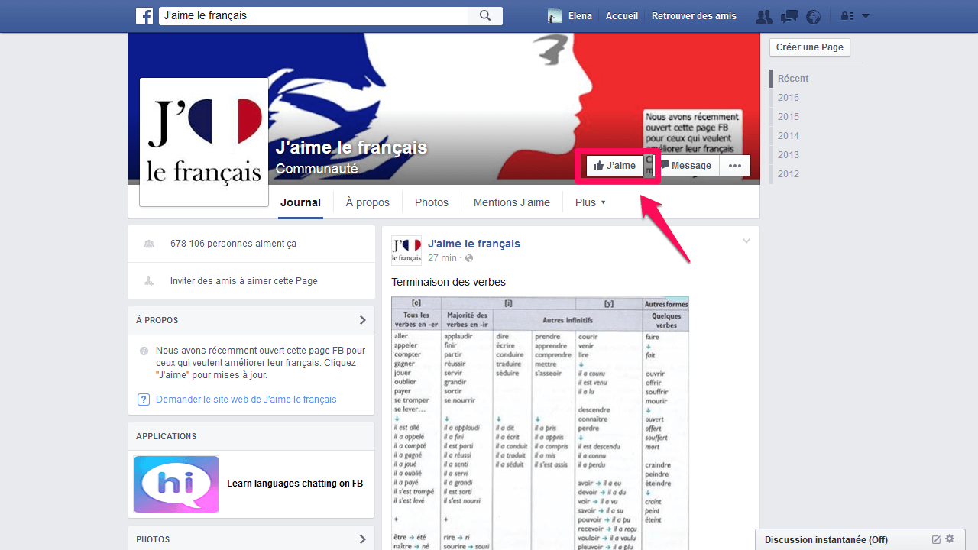Image resolution: width=978 pixels, height=550 pixels.
Task: Open Elena's profile picture thumbnail
Action: click(x=555, y=16)
